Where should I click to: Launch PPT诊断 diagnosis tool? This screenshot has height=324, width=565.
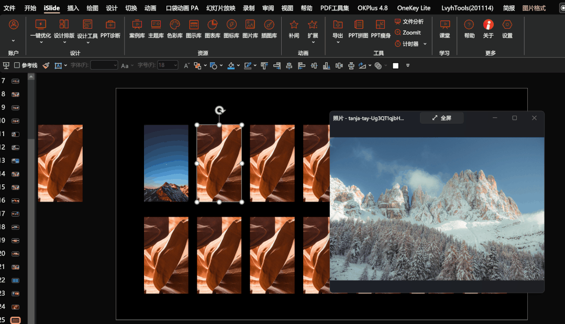coord(110,28)
